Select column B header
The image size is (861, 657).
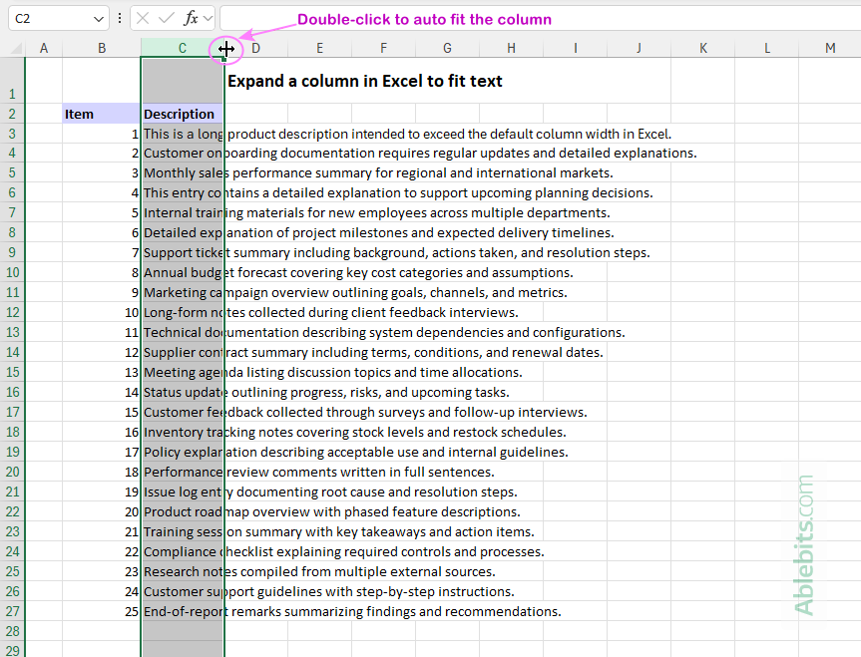click(101, 48)
